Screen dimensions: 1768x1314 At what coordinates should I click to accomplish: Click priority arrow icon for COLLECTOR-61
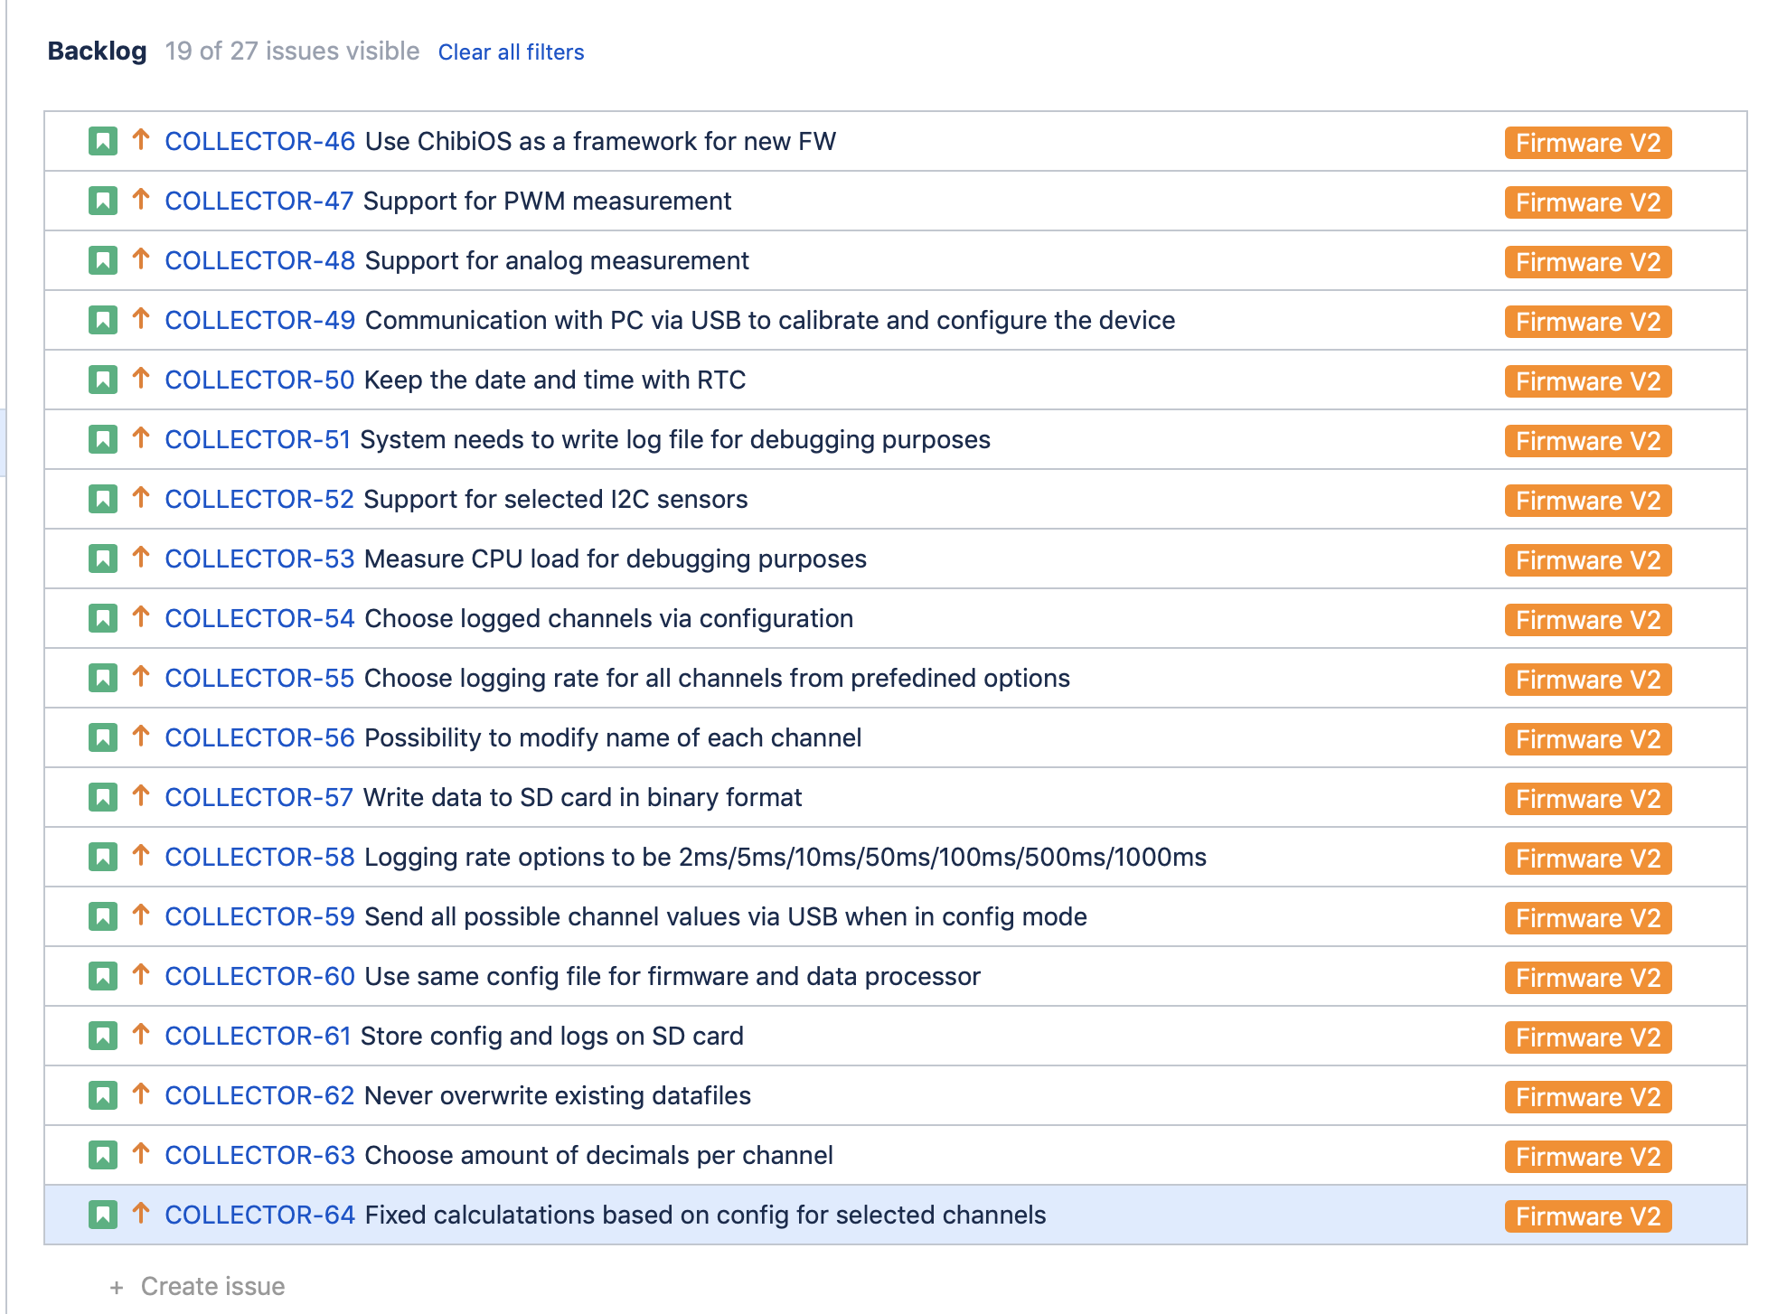coord(141,1034)
